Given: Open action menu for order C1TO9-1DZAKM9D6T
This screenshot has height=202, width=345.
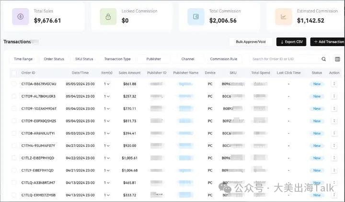Looking at the screenshot, I should tap(334, 108).
